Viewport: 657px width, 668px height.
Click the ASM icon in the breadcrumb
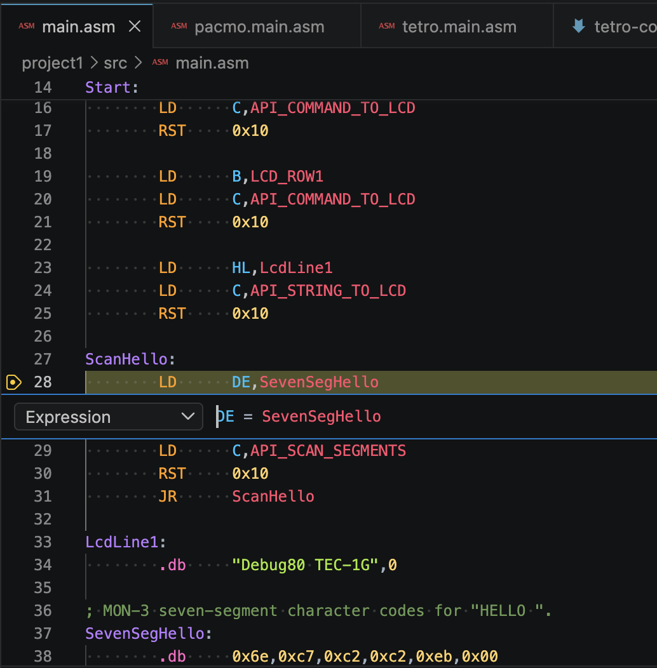[x=160, y=63]
